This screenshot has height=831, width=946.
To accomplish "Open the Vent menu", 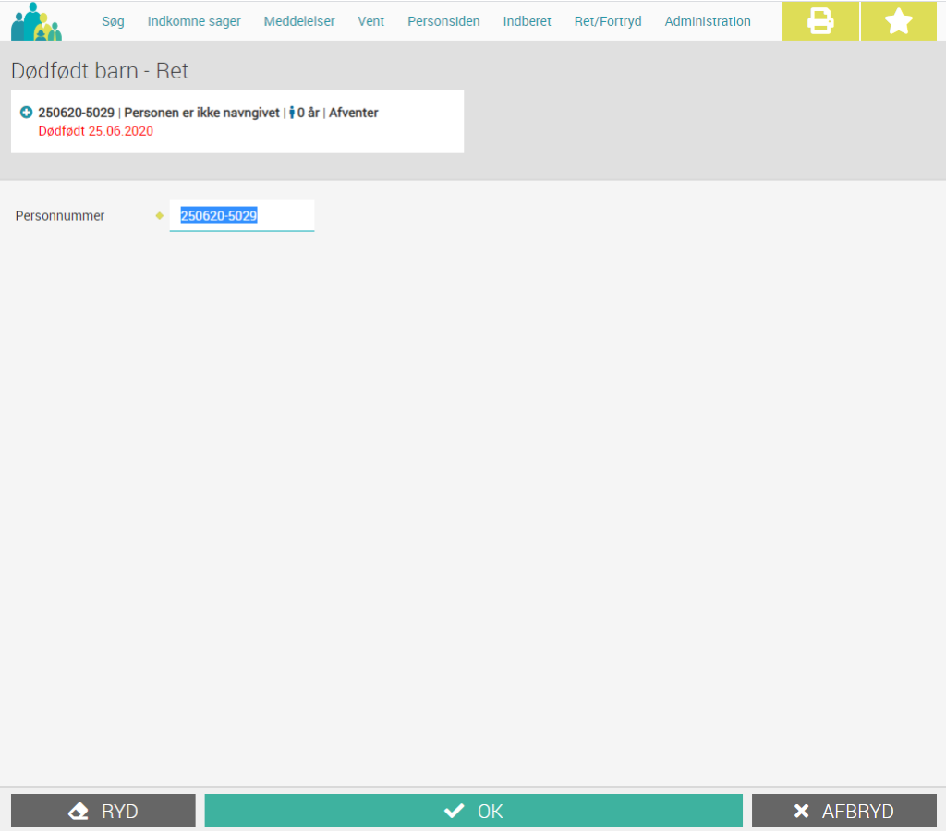I will tap(370, 21).
